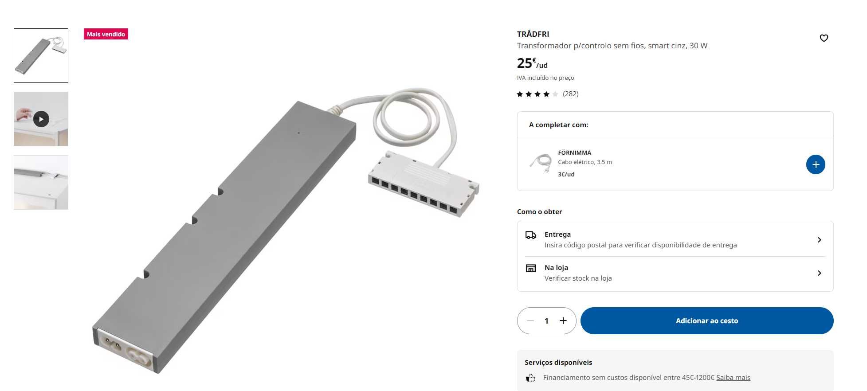Image resolution: width=867 pixels, height=391 pixels.
Task: Click the quantity input field showing 1
Action: pyautogui.click(x=546, y=321)
